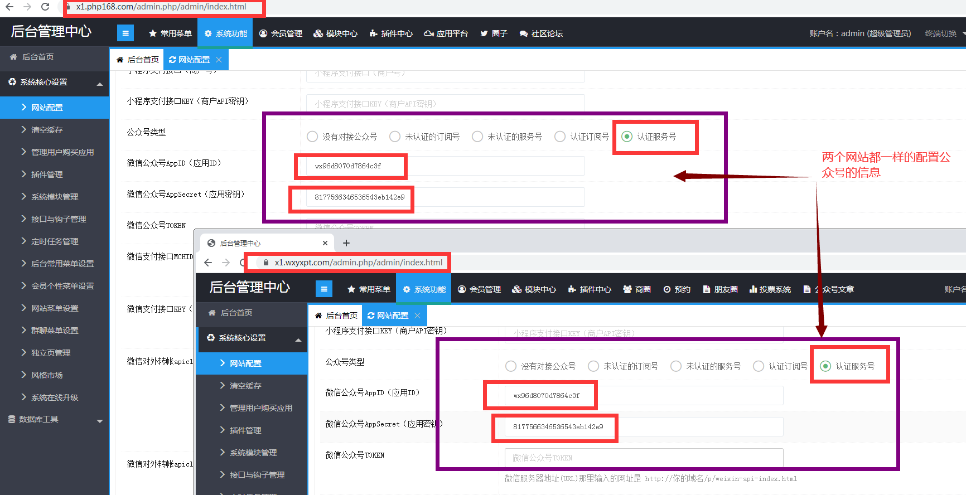Click the hamburger icon in the lower admin header
This screenshot has height=495, width=966.
point(324,289)
